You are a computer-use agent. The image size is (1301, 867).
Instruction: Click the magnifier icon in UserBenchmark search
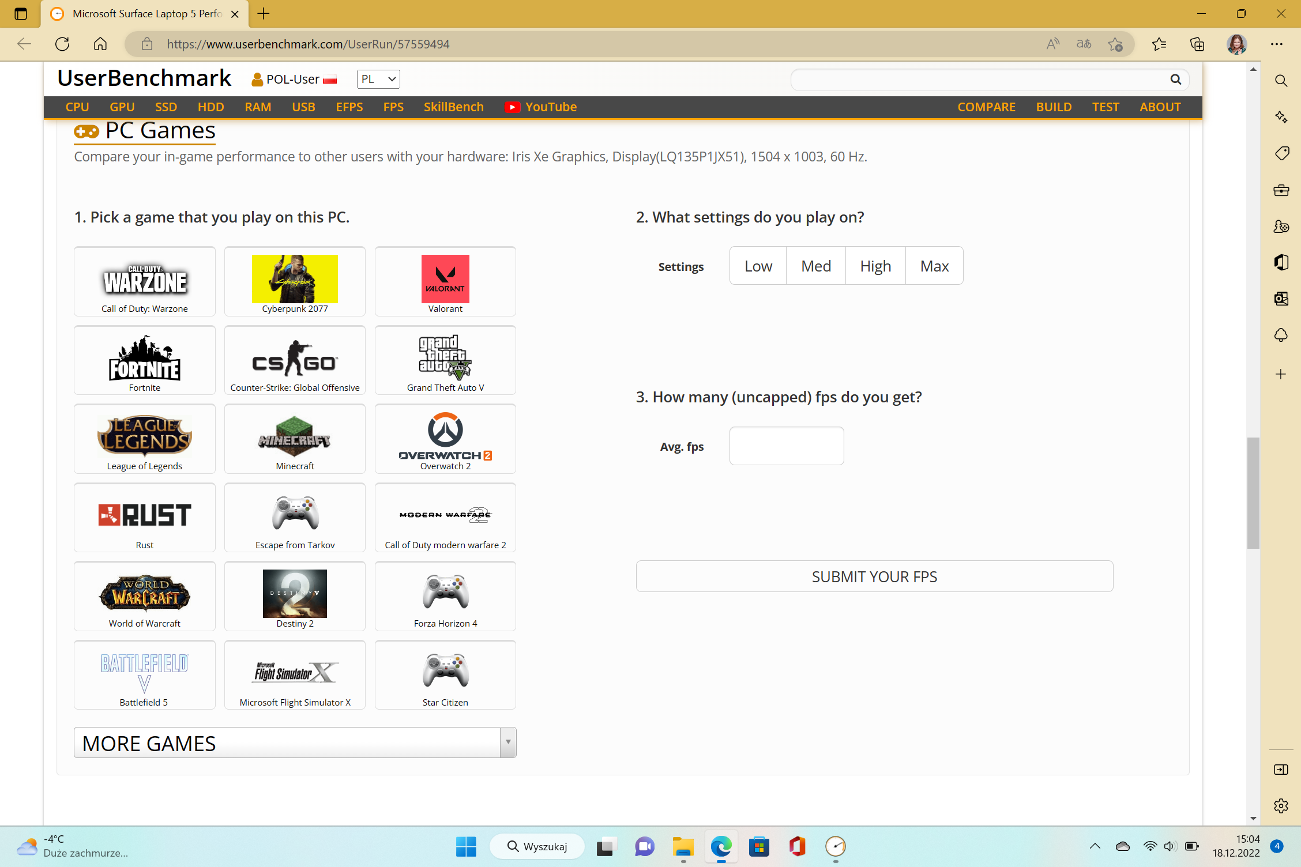coord(1176,80)
